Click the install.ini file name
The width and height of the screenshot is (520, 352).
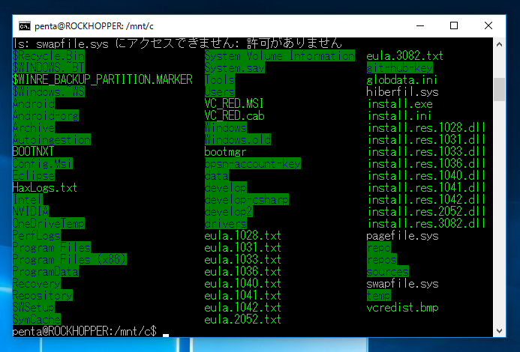click(399, 115)
